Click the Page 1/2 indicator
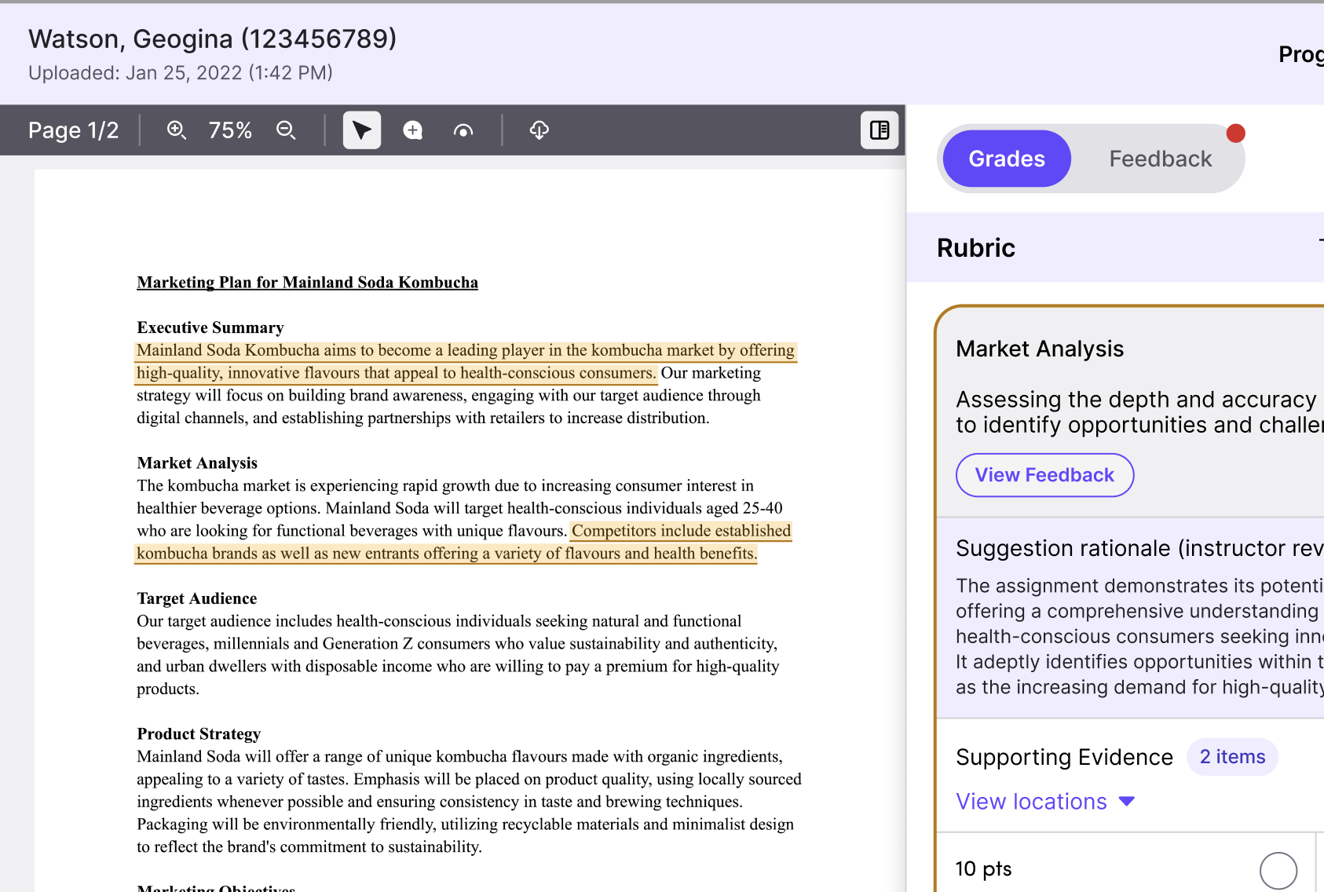1324x892 pixels. pos(73,130)
